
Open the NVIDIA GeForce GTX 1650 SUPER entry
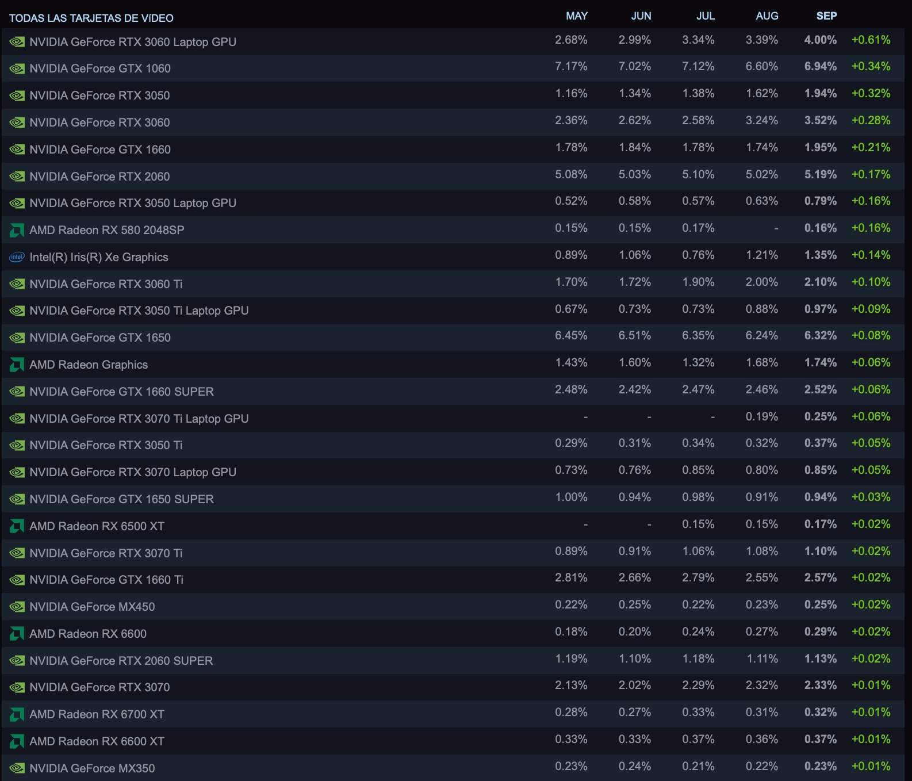[x=453, y=499]
